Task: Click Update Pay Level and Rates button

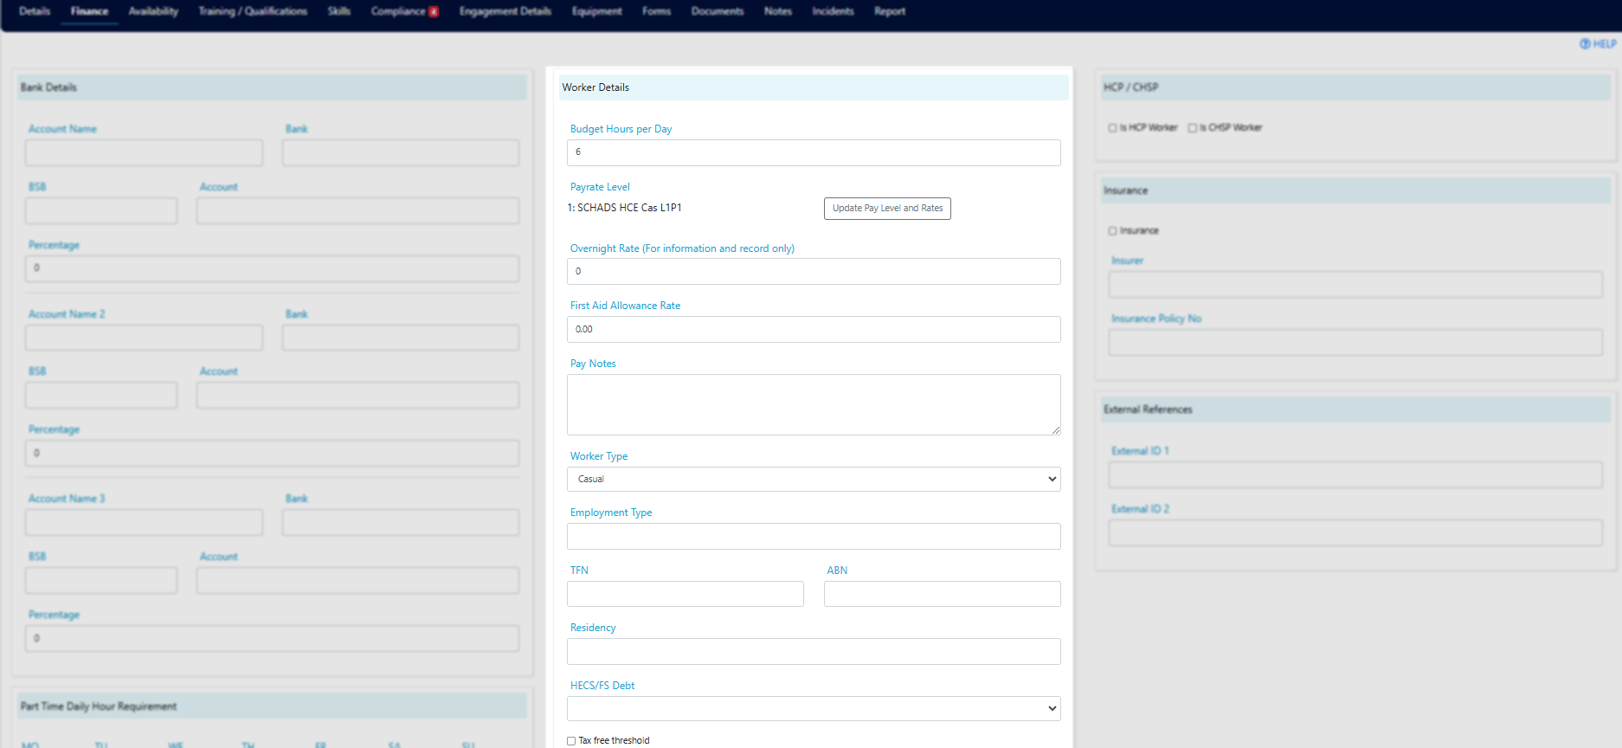Action: tap(887, 209)
